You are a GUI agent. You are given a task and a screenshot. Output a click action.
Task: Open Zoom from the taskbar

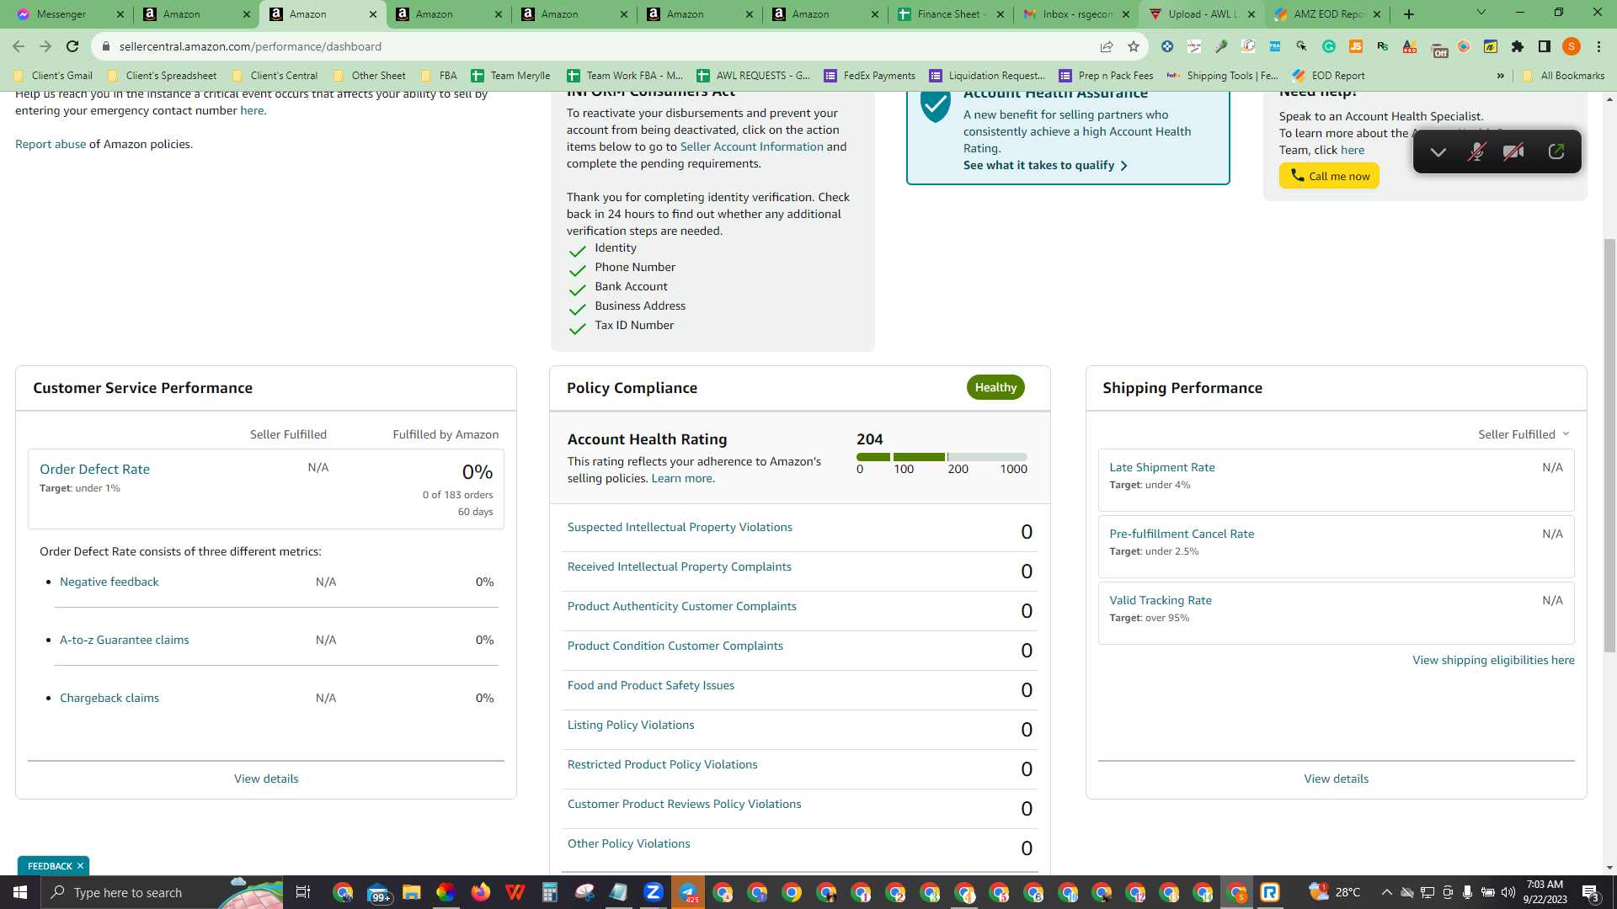(x=654, y=892)
